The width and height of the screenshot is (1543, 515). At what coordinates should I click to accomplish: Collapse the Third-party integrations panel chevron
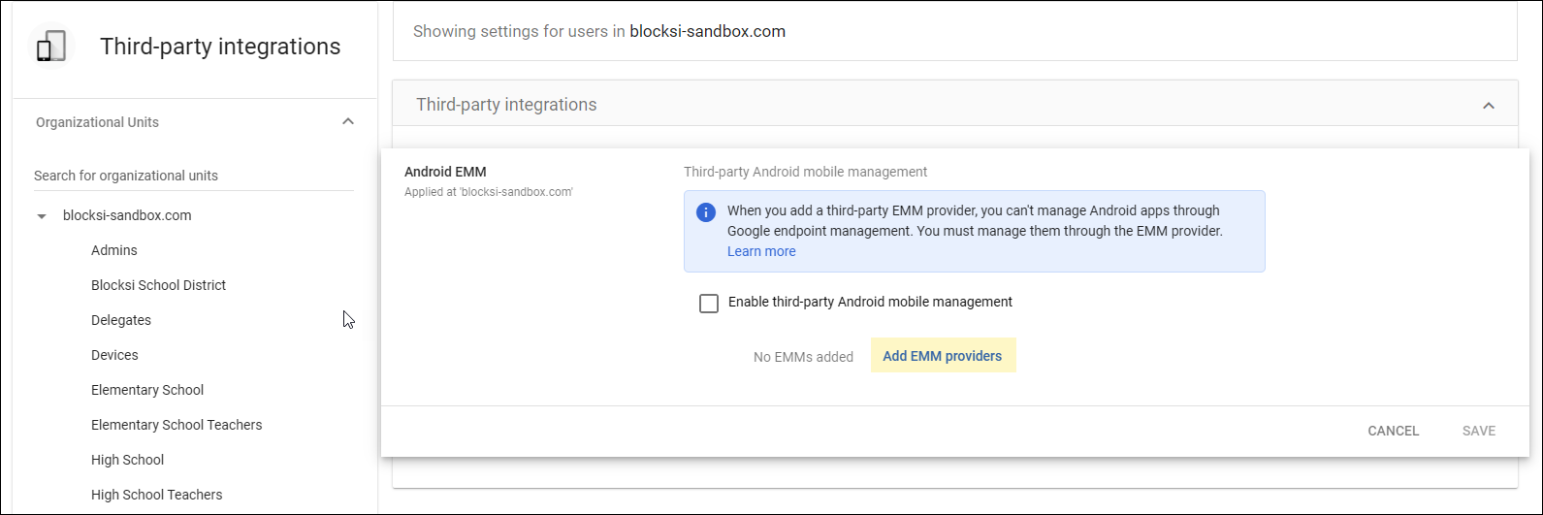[x=1489, y=105]
